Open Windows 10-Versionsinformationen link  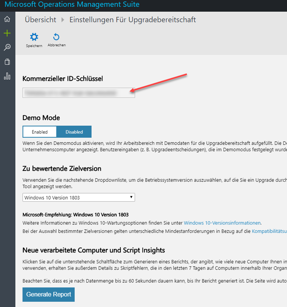222,223
